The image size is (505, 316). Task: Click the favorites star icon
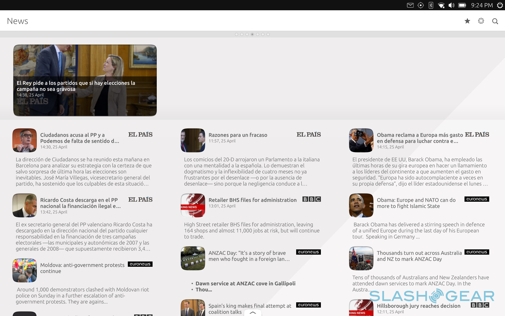[x=467, y=21]
